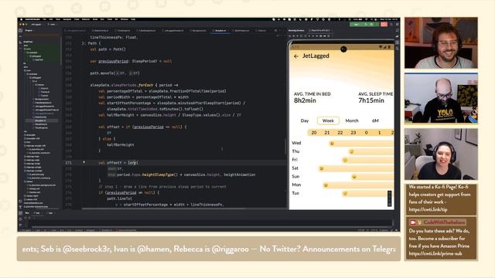The image size is (495, 278).
Task: Click the Wed row label
Action: [296, 143]
